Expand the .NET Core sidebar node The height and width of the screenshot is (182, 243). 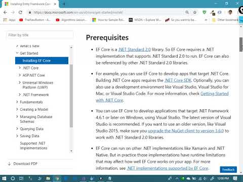[20, 68]
